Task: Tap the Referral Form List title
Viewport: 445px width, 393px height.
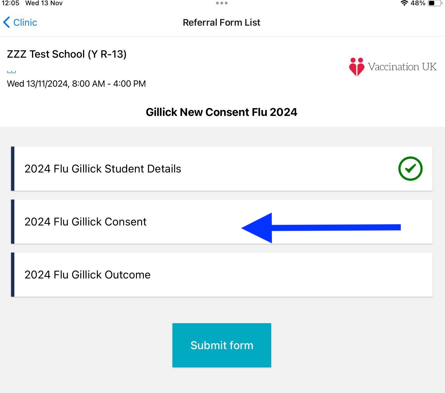Action: click(x=221, y=22)
